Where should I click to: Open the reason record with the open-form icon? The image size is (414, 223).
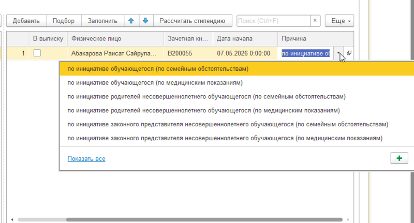349,53
